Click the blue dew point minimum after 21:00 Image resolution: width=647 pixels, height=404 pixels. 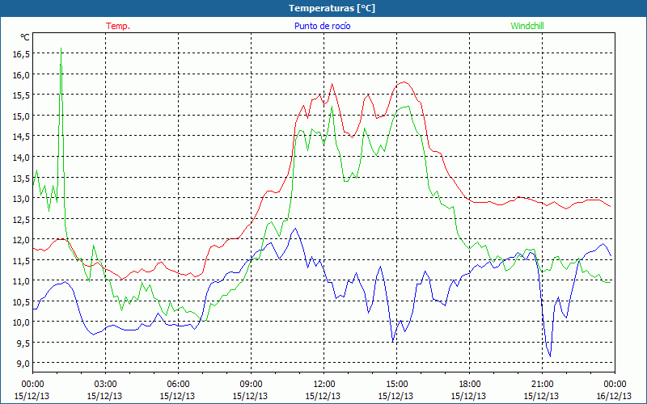(x=550, y=356)
